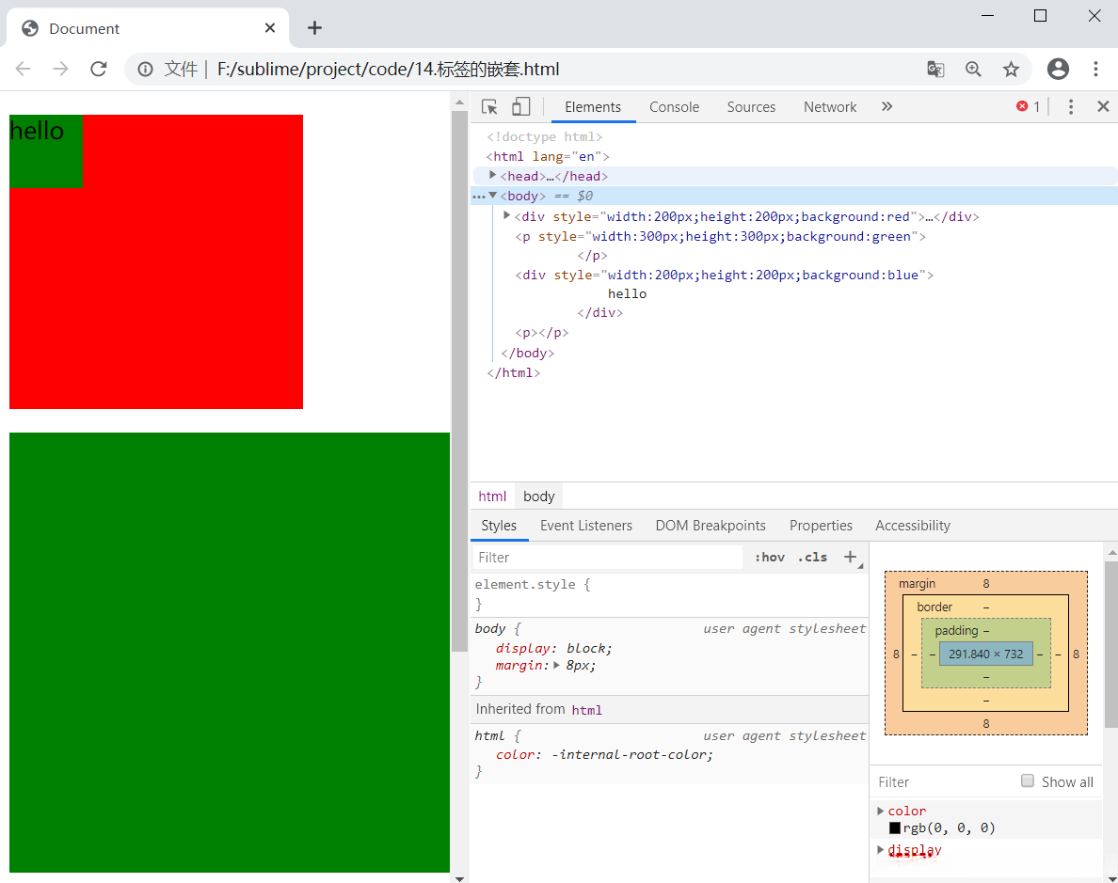Open a new browser tab

click(x=314, y=28)
